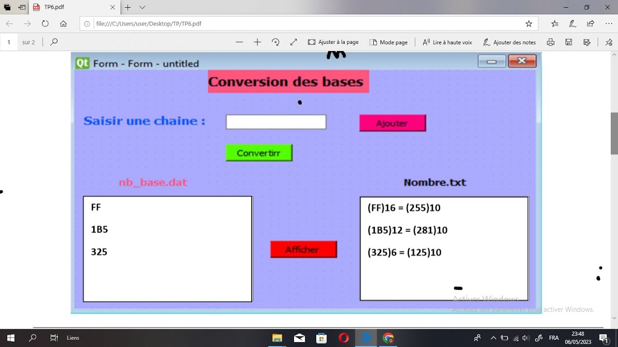Screen dimensions: 618x347
Task: Add this page to favorites star
Action: [529, 24]
